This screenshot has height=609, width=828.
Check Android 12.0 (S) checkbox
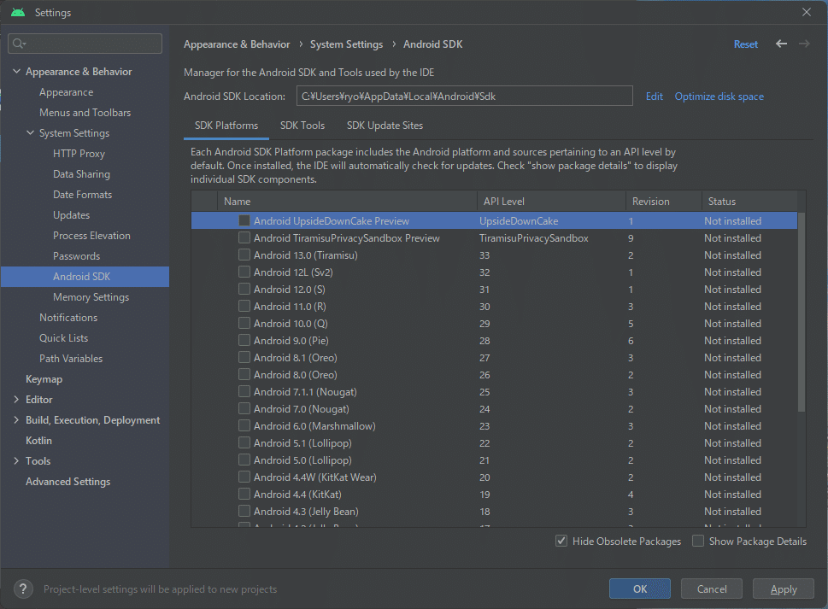point(244,290)
